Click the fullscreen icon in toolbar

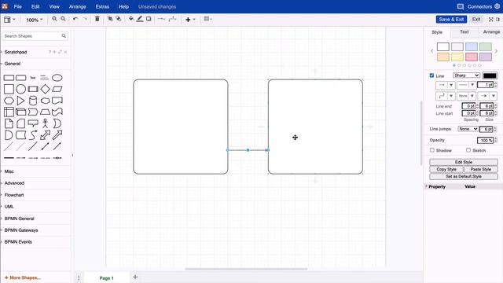(490, 20)
